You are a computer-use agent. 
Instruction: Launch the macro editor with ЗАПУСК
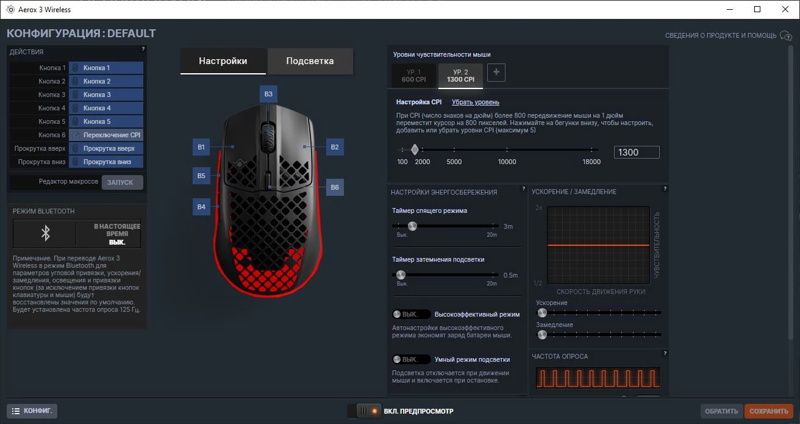(123, 182)
